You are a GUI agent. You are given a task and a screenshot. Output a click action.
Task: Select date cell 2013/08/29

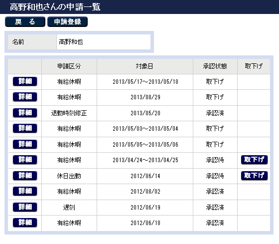(x=145, y=97)
